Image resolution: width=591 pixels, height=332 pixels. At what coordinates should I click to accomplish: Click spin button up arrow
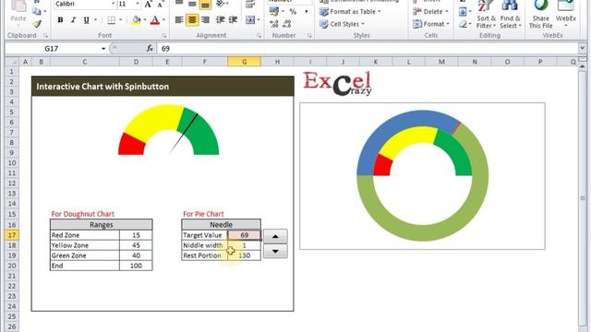(275, 236)
